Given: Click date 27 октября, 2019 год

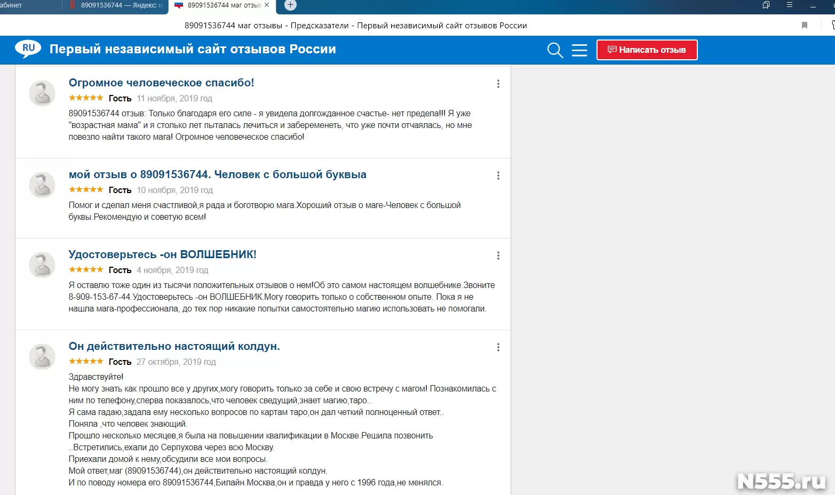Looking at the screenshot, I should coord(176,362).
